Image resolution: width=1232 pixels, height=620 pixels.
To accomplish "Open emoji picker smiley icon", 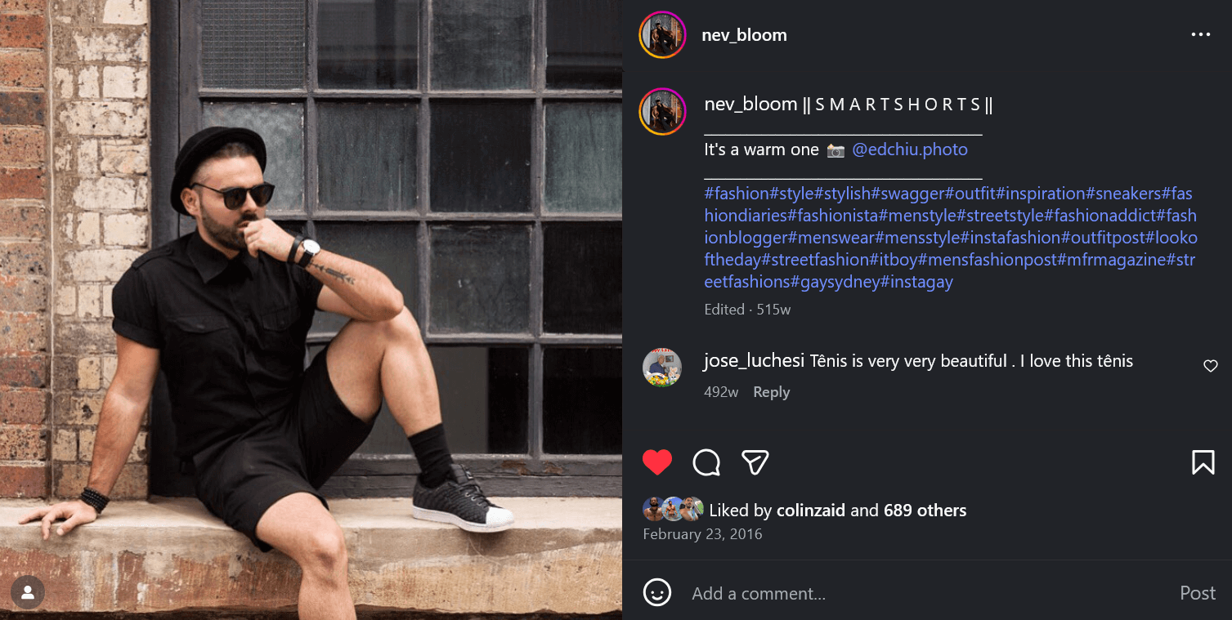I will pyautogui.click(x=657, y=592).
